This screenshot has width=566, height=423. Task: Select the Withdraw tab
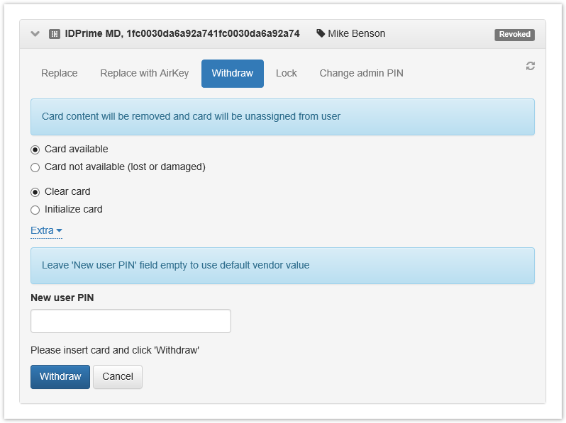pyautogui.click(x=232, y=73)
